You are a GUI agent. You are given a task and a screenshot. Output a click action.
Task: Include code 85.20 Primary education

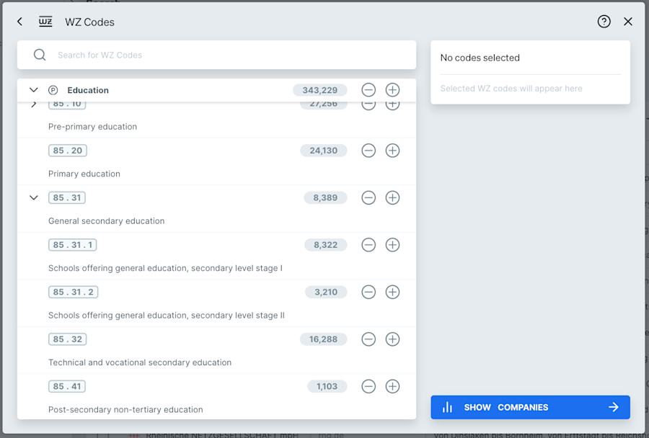pyautogui.click(x=392, y=151)
